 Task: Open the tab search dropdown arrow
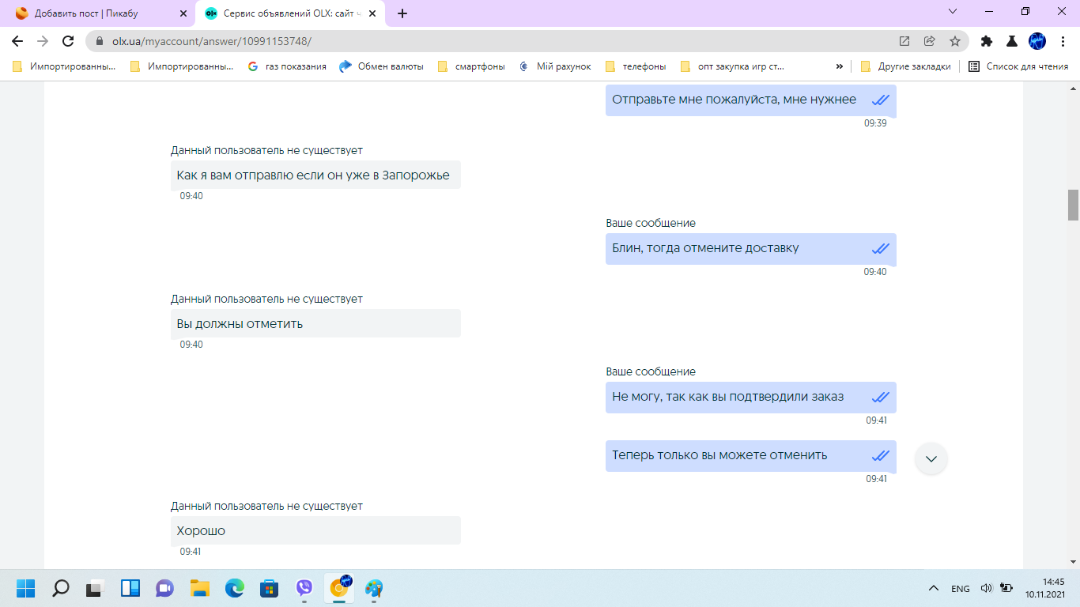(x=953, y=11)
